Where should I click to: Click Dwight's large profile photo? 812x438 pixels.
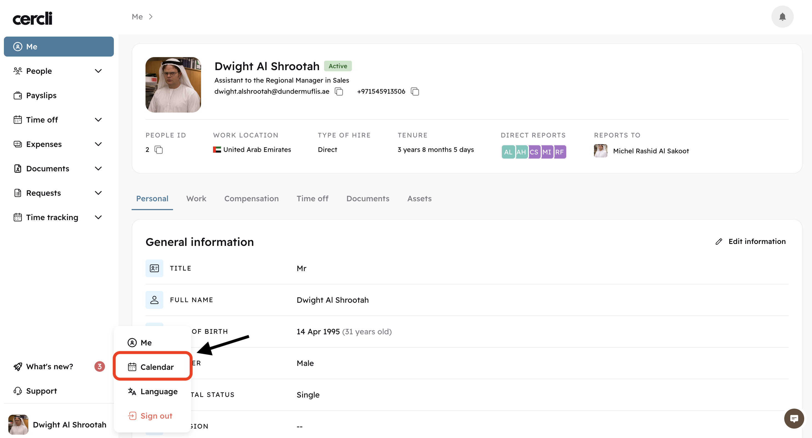click(x=173, y=85)
